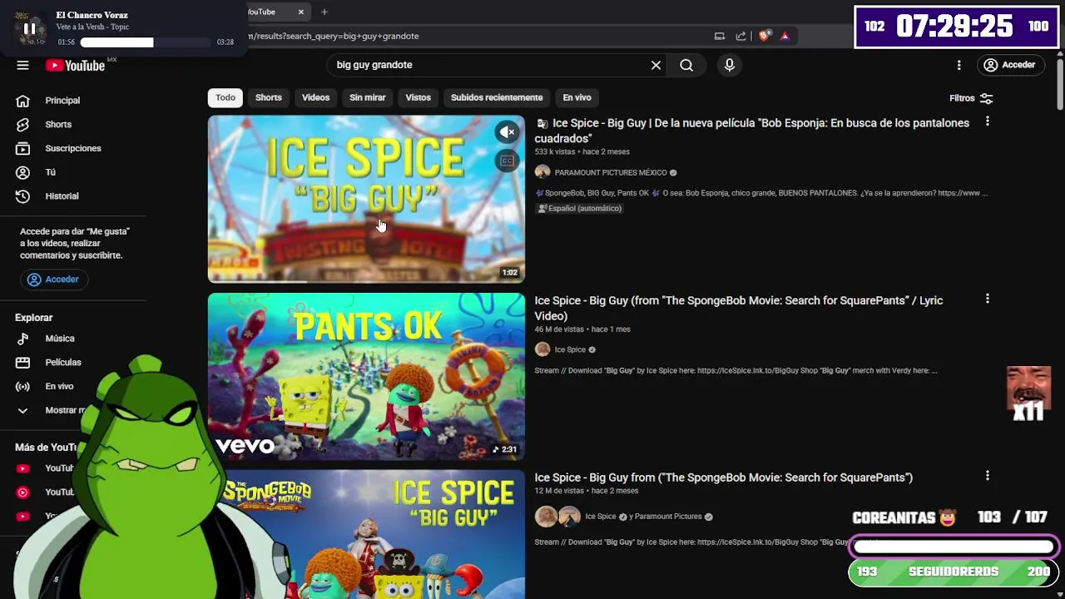Open the 'De la nueva película' video title

(751, 131)
